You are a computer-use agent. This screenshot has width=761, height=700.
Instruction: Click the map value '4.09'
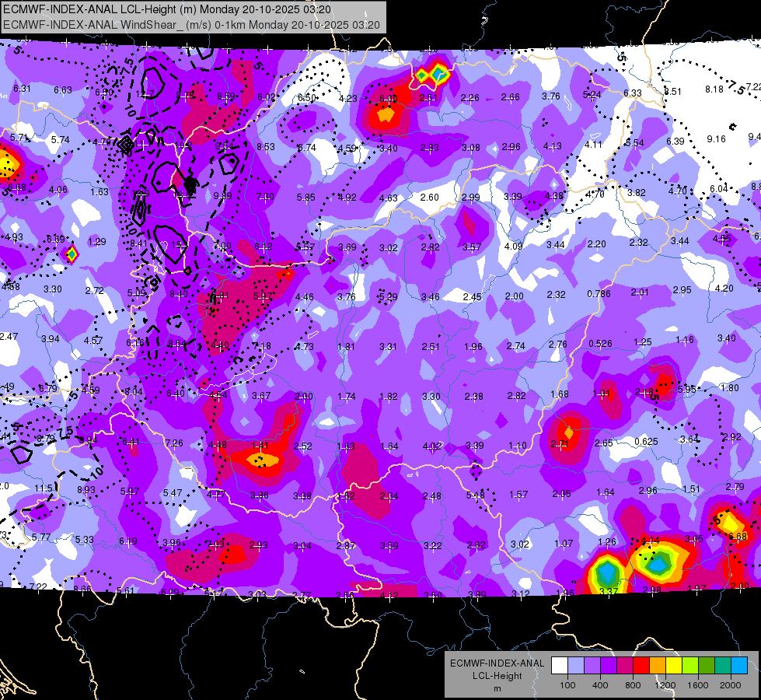click(514, 247)
